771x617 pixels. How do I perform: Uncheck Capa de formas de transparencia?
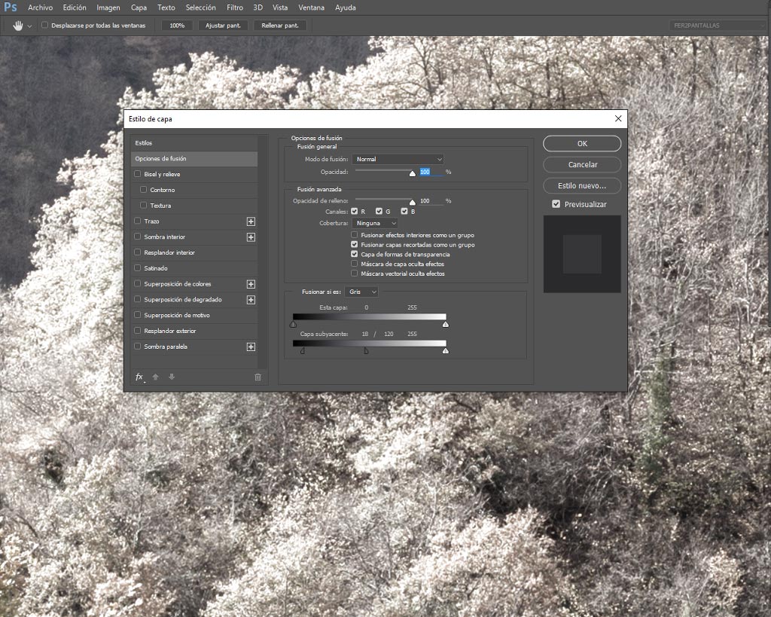pos(354,254)
